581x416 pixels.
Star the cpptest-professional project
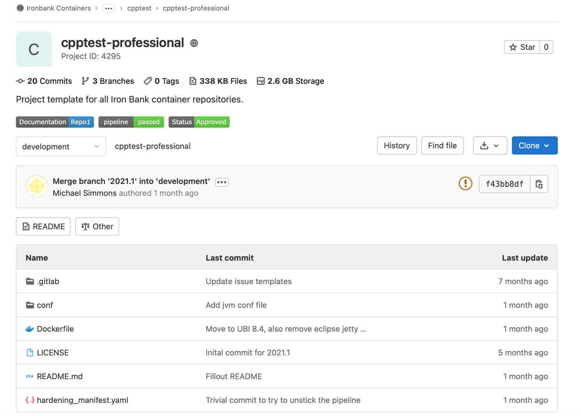tap(522, 47)
